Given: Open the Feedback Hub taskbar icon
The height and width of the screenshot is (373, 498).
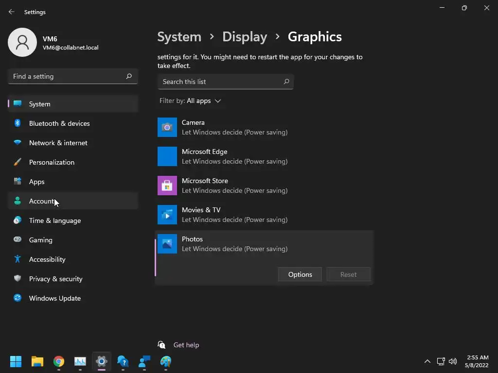Looking at the screenshot, I should (x=144, y=361).
